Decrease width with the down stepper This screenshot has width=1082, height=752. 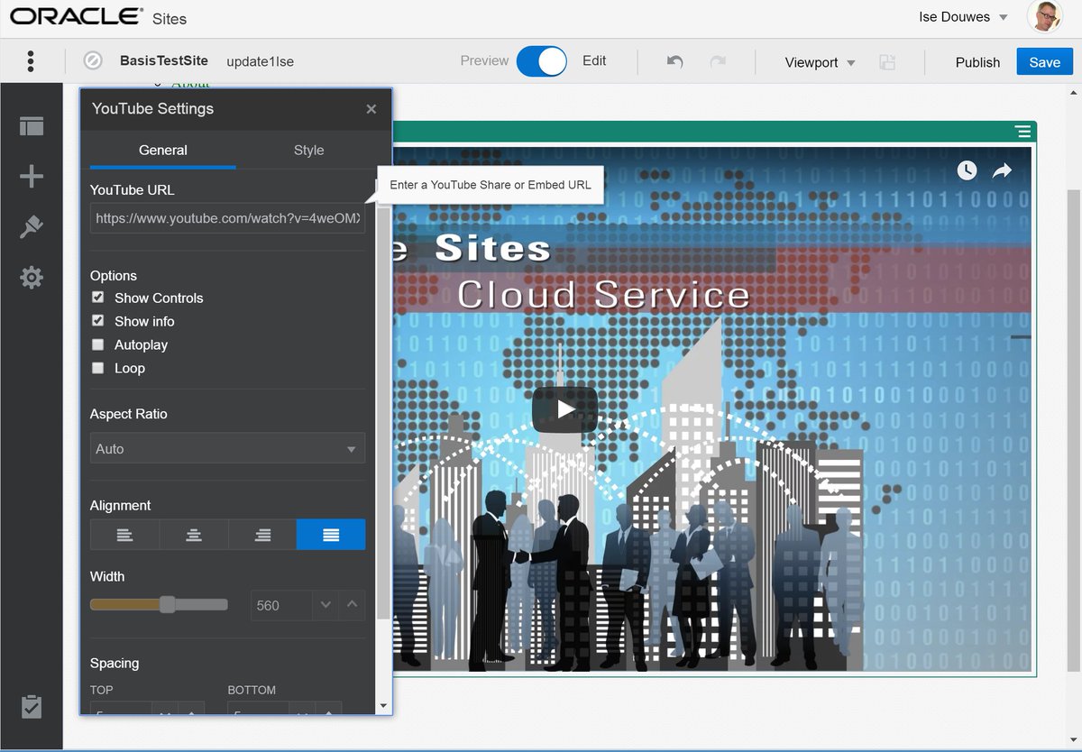click(x=326, y=605)
